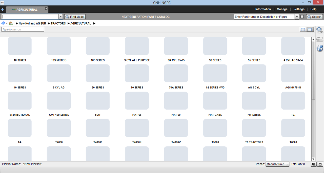
Task: Open the 70A SERIES thumbnail
Action: [x=176, y=73]
